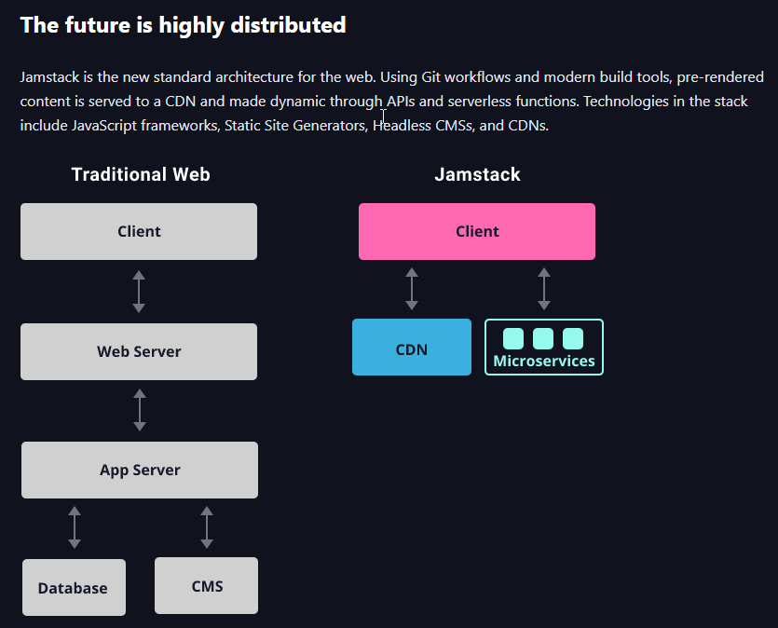Click the CMS box
Viewport: 778px width, 628px height.
[207, 586]
